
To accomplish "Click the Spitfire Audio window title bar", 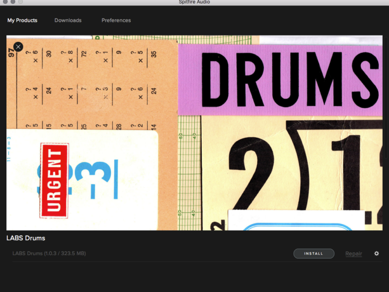I will coord(194,2).
